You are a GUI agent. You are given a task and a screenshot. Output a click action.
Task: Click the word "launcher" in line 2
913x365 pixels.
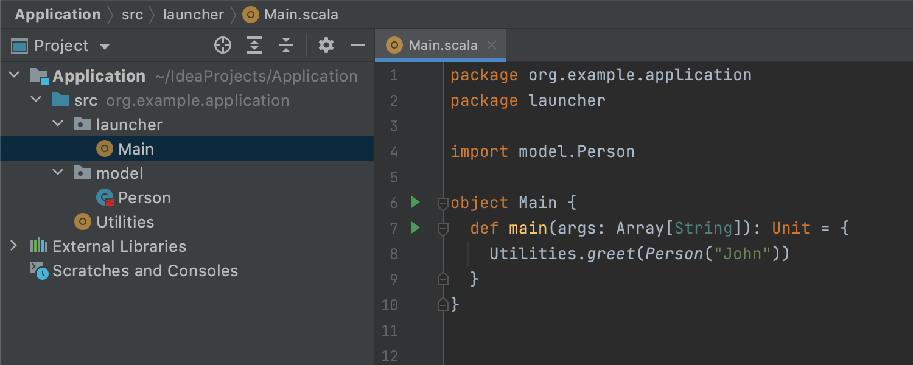coord(567,101)
